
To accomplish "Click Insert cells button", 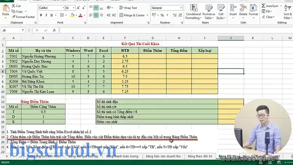I will 233,11.
